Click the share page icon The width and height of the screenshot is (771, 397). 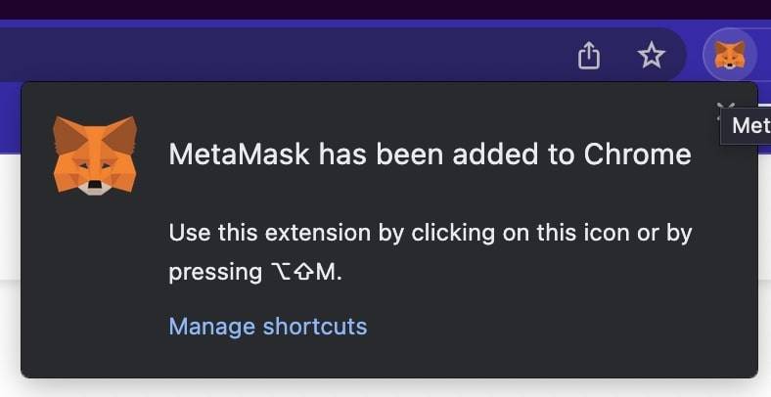589,55
